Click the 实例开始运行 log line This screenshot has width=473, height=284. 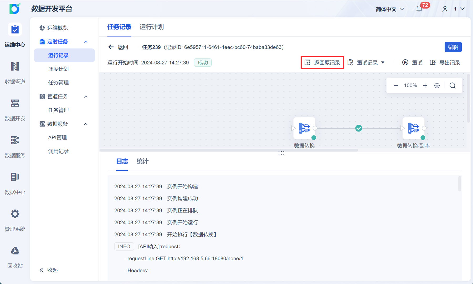[156, 222]
